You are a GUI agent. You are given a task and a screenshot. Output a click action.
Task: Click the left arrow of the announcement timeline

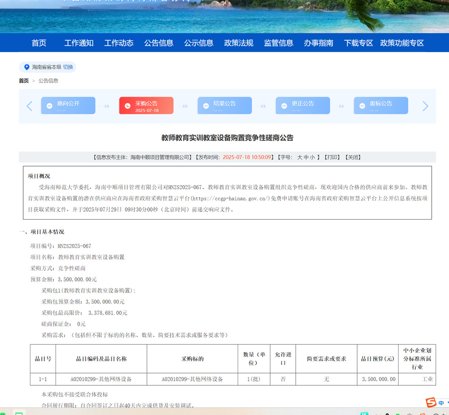(29, 106)
